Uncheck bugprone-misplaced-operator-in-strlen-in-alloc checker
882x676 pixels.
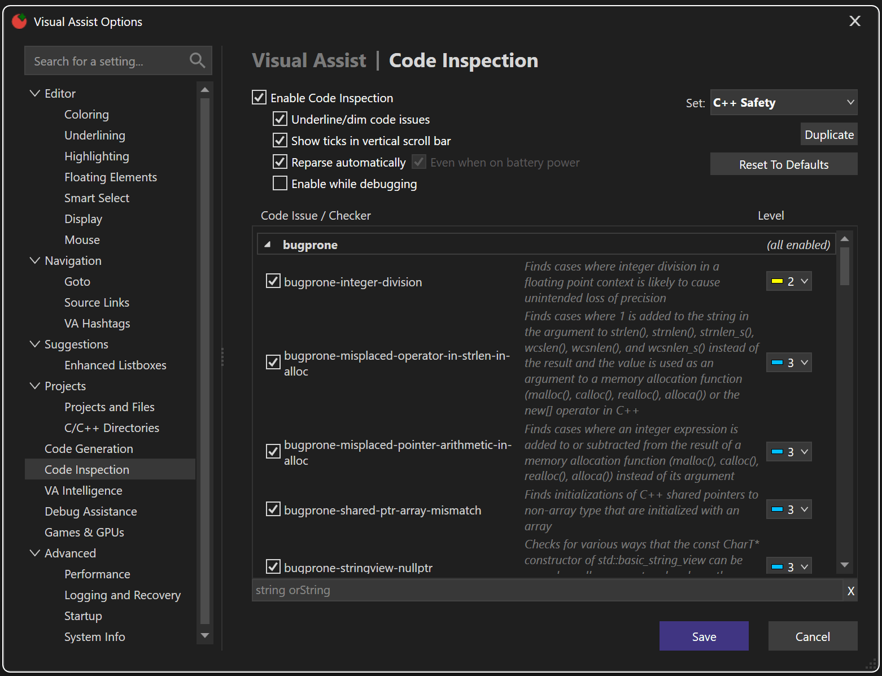click(273, 362)
